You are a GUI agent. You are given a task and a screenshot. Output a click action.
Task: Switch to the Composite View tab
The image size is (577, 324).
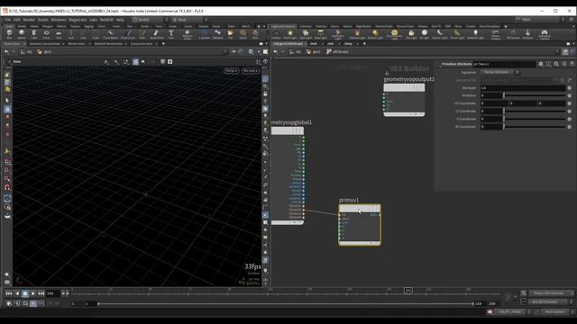[142, 44]
